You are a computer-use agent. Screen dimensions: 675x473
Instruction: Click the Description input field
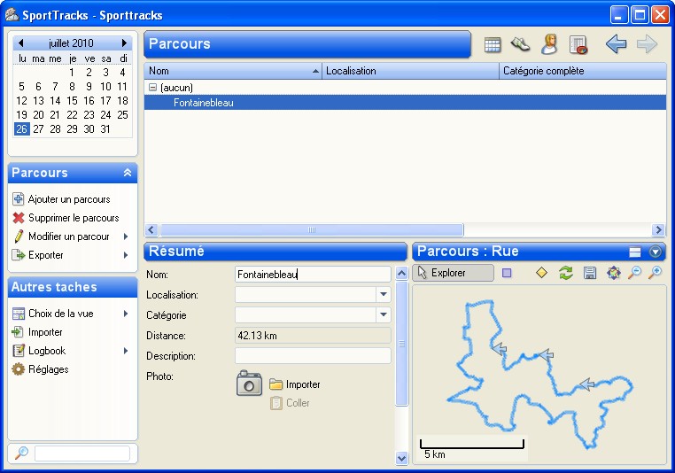(313, 355)
